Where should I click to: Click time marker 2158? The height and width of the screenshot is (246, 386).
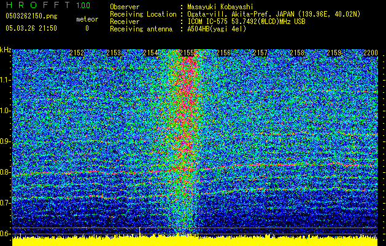point(297,53)
